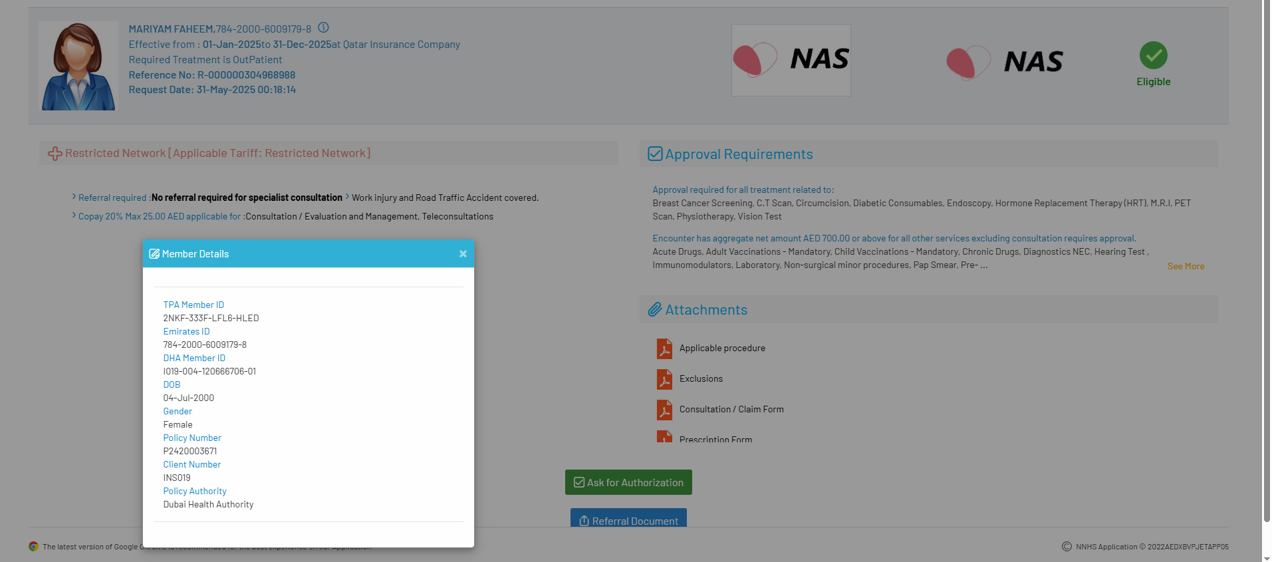Image resolution: width=1272 pixels, height=562 pixels.
Task: Click the NNHS Application footer text
Action: [x=1152, y=547]
